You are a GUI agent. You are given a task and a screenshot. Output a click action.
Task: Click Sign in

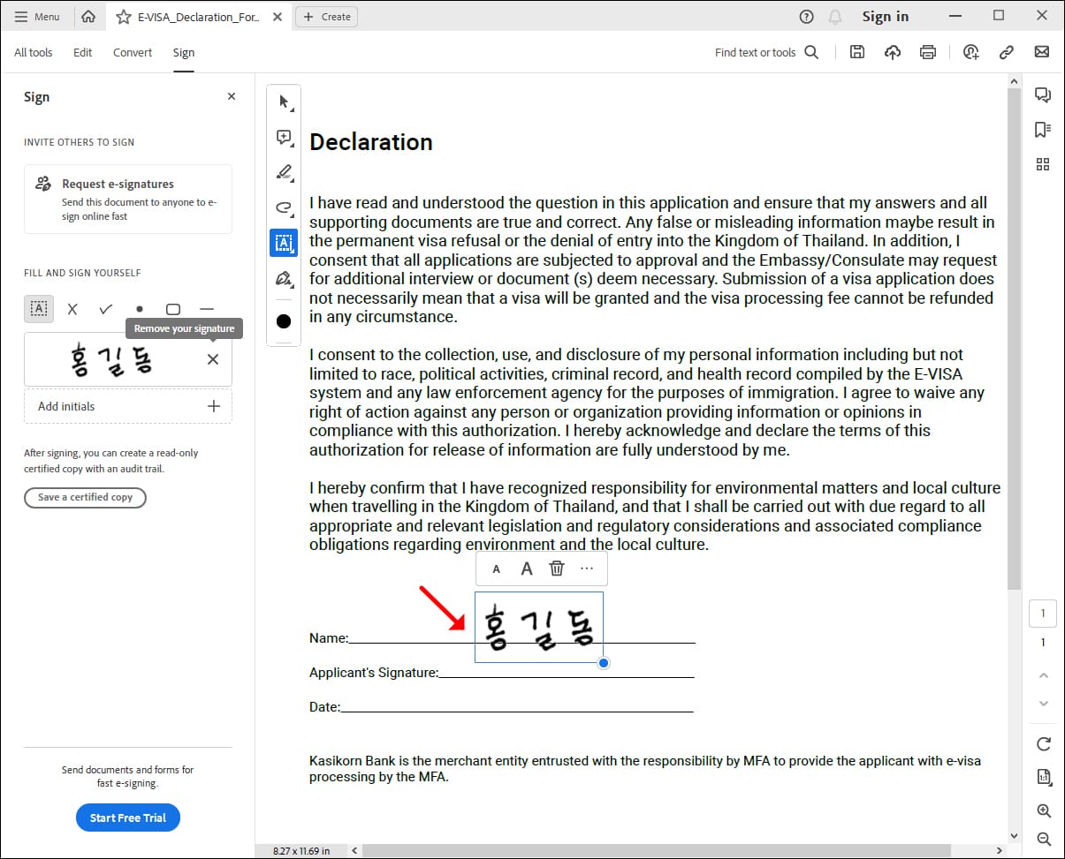[x=885, y=17]
